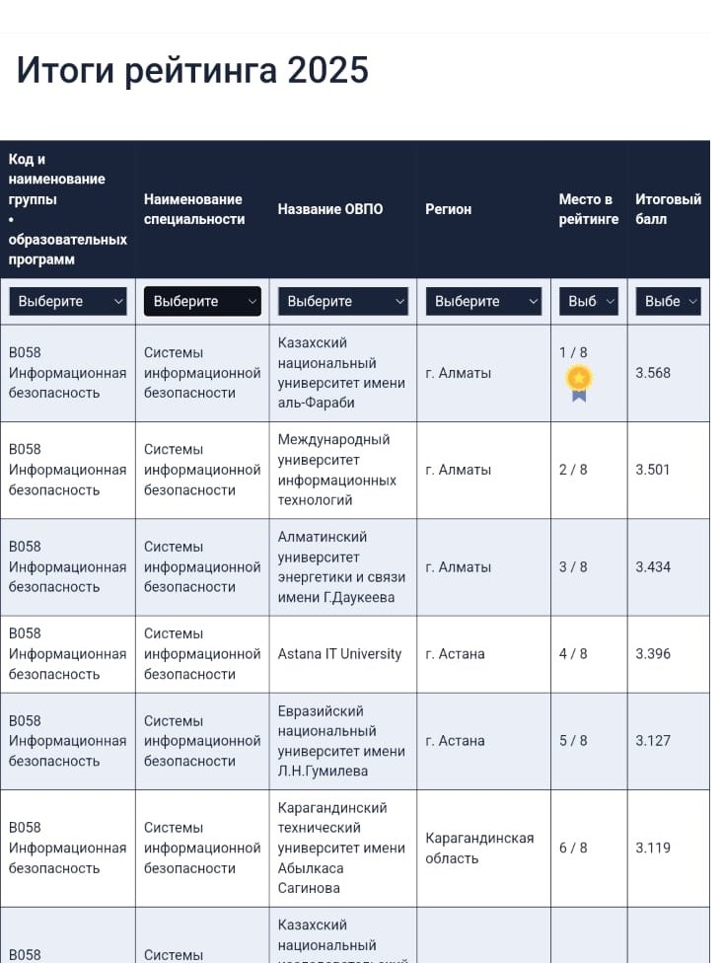
Task: Select the Astana IT University cell
Action: (x=342, y=654)
